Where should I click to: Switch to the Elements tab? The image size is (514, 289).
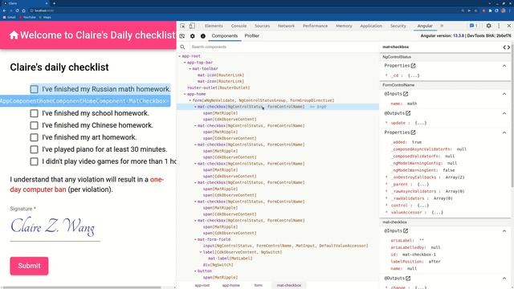pos(214,26)
